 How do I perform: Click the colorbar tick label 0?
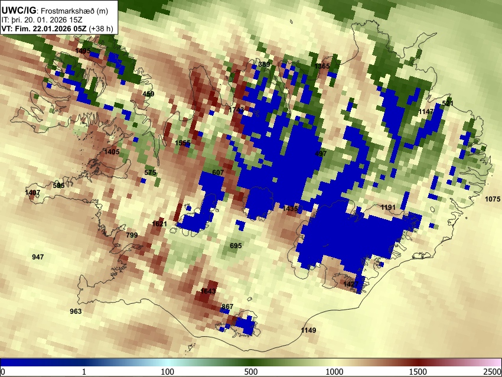coord(3,372)
